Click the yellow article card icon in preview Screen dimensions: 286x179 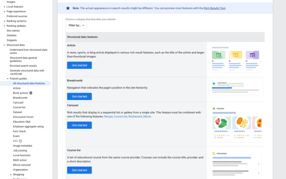[235, 55]
